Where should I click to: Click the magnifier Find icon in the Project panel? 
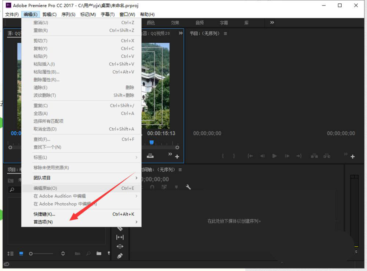point(88,254)
